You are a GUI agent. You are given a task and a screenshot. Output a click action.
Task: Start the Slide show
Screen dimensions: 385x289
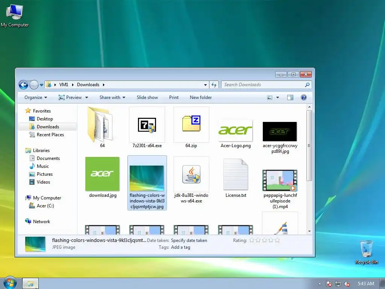[147, 97]
